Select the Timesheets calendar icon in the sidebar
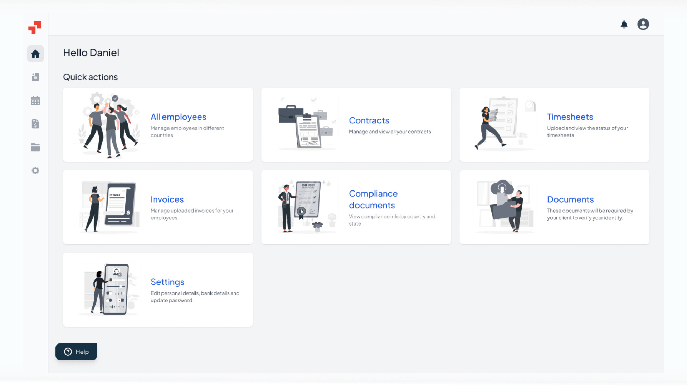This screenshot has width=687, height=386. [x=35, y=100]
